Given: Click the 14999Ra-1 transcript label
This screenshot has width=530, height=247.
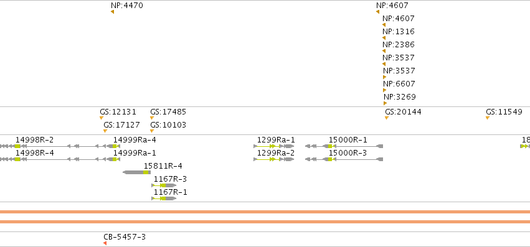Looking at the screenshot, I should (x=135, y=153).
